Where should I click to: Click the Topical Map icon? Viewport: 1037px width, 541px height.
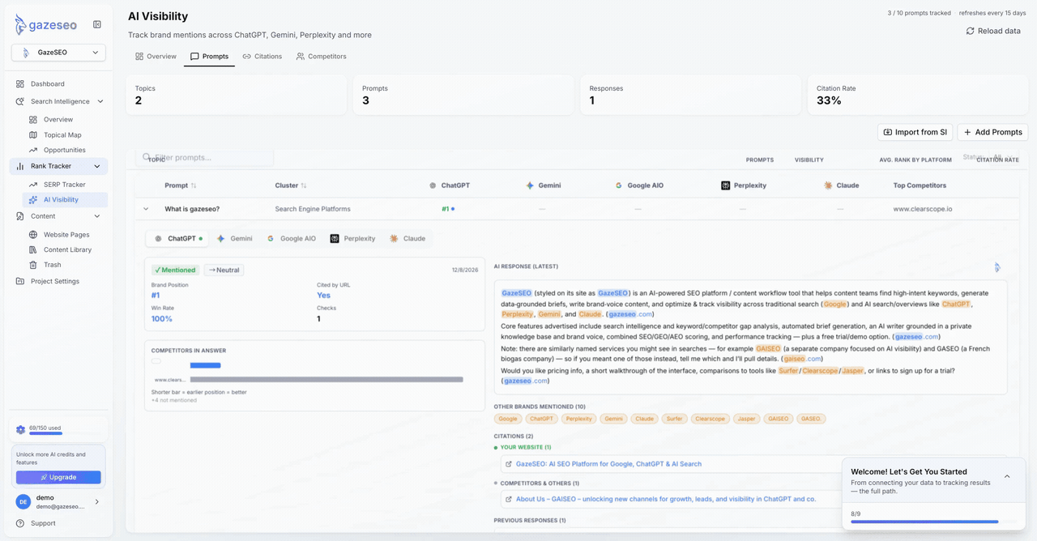click(33, 135)
